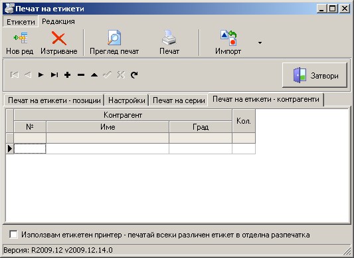Screen dimensions: 354x258
Task: Click the Затвори button
Action: pos(315,75)
